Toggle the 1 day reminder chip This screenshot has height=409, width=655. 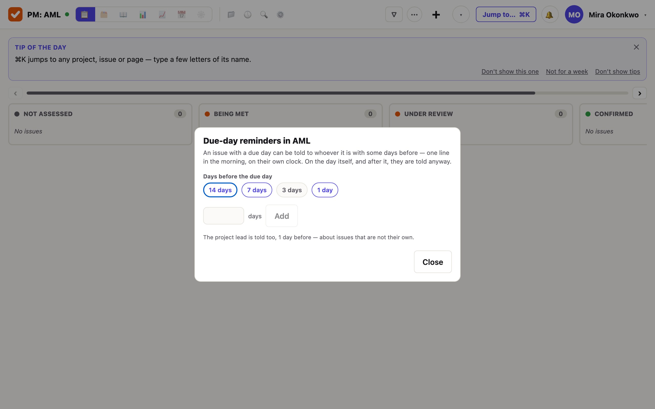[325, 190]
